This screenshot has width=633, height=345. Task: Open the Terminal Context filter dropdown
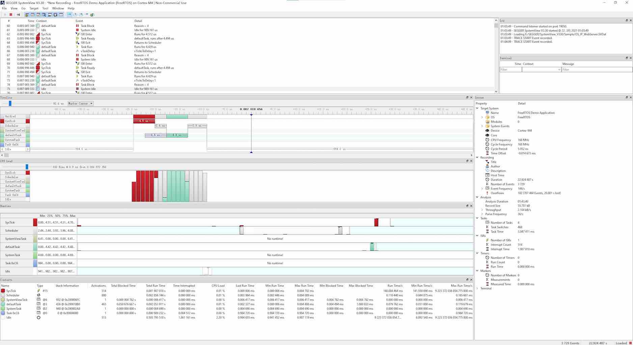[542, 70]
